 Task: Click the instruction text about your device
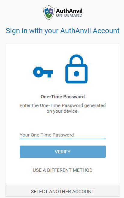pos(63,108)
